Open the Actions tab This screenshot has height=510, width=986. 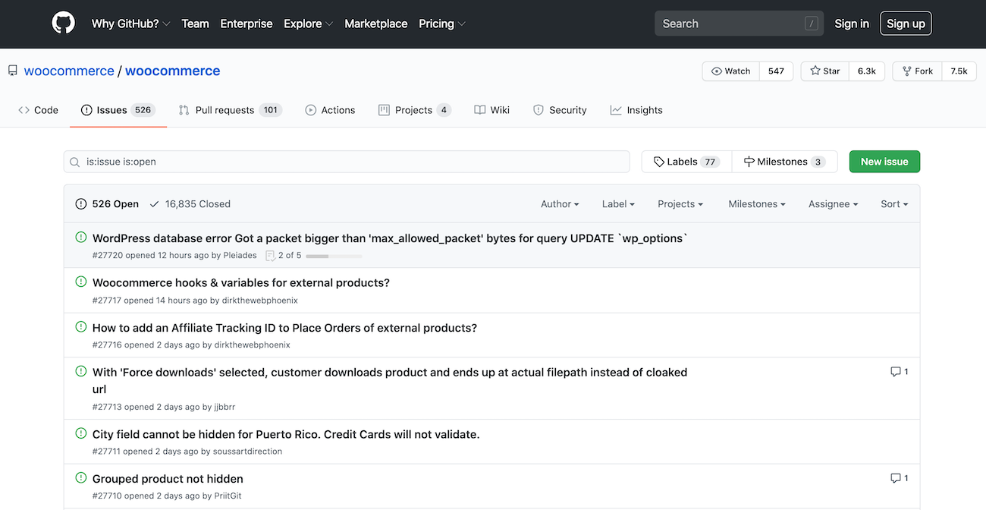pyautogui.click(x=330, y=110)
